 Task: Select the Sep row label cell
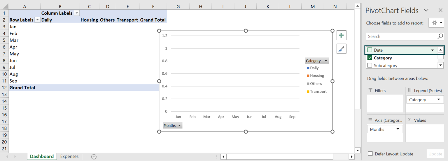tap(24, 81)
